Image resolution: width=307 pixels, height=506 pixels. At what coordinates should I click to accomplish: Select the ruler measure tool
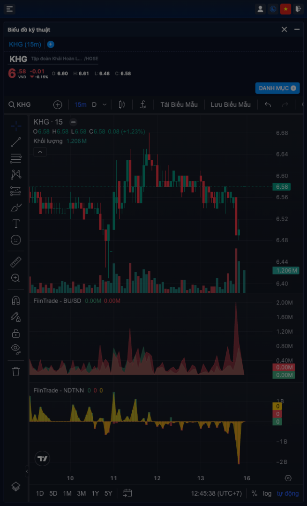click(16, 262)
